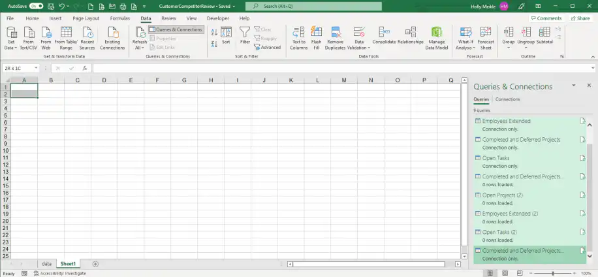The height and width of the screenshot is (277, 598).
Task: Click the Save icon in title bar
Action: (52, 6)
